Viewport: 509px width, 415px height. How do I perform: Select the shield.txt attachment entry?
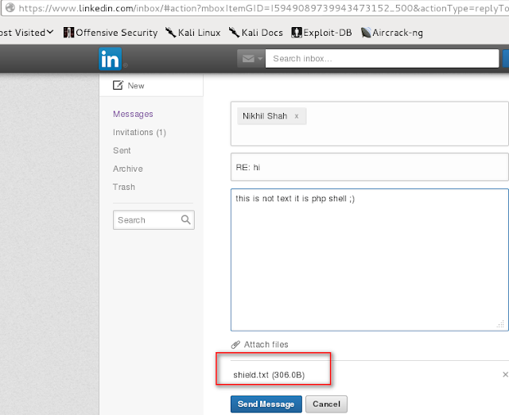[269, 374]
